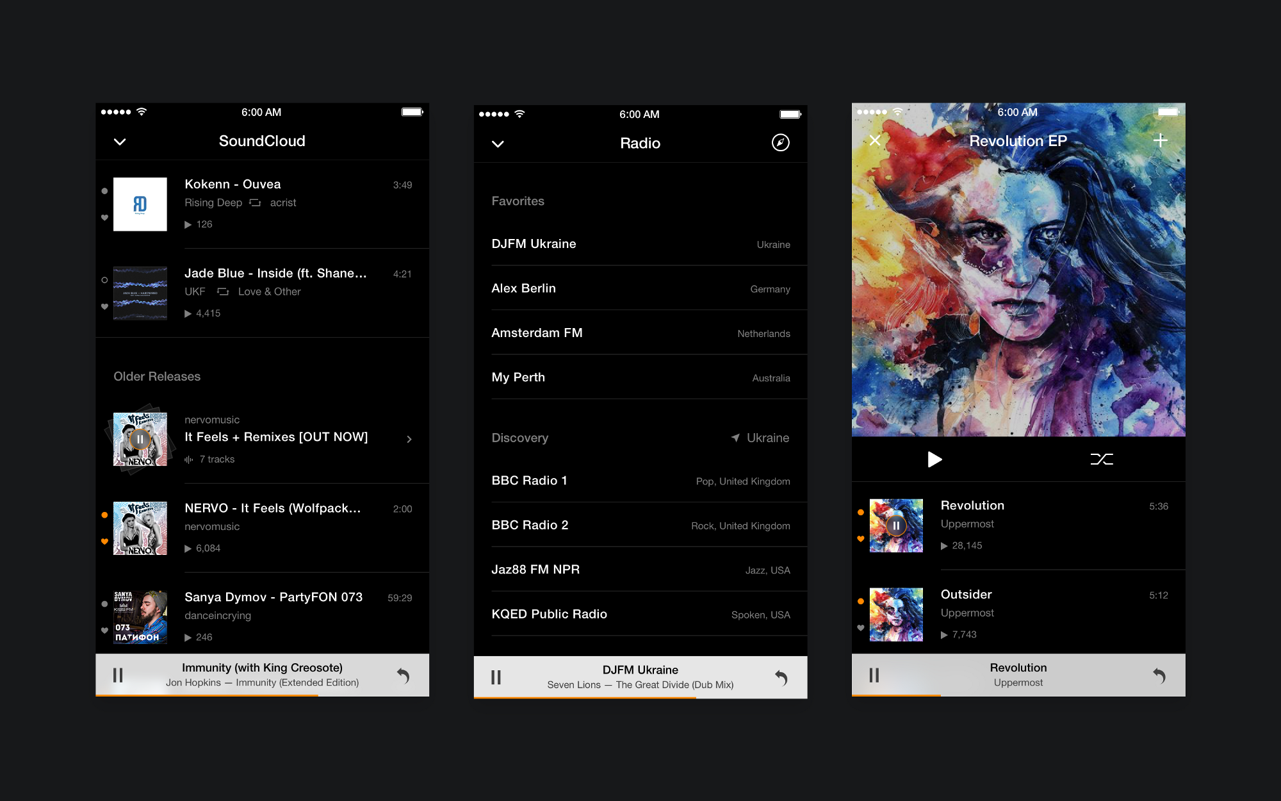Viewport: 1281px width, 801px height.
Task: Click the battery icon in SoundCloud status bar
Action: point(412,112)
